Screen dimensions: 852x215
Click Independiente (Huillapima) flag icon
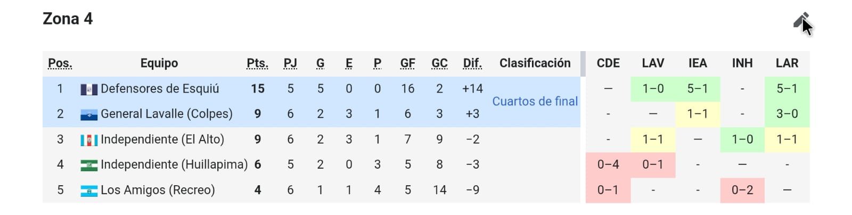point(88,165)
